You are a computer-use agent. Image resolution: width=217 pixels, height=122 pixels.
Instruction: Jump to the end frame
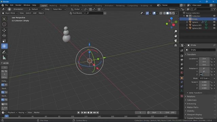coord(97,113)
